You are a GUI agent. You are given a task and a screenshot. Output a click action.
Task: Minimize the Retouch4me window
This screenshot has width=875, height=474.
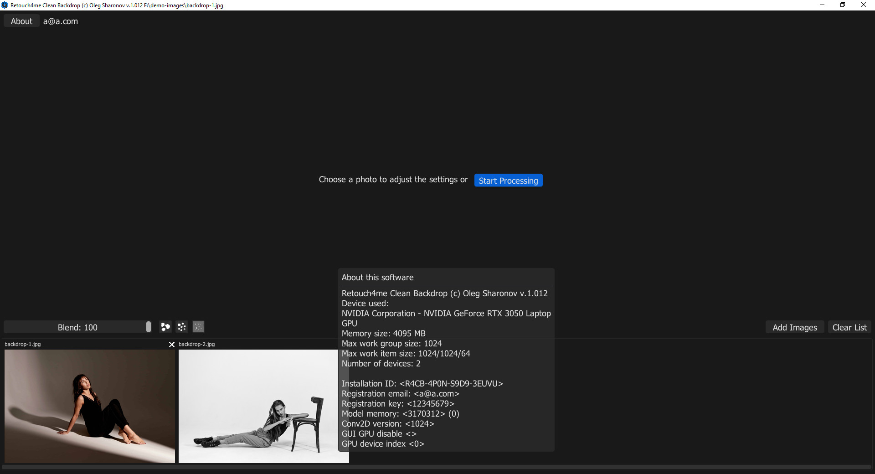click(822, 5)
